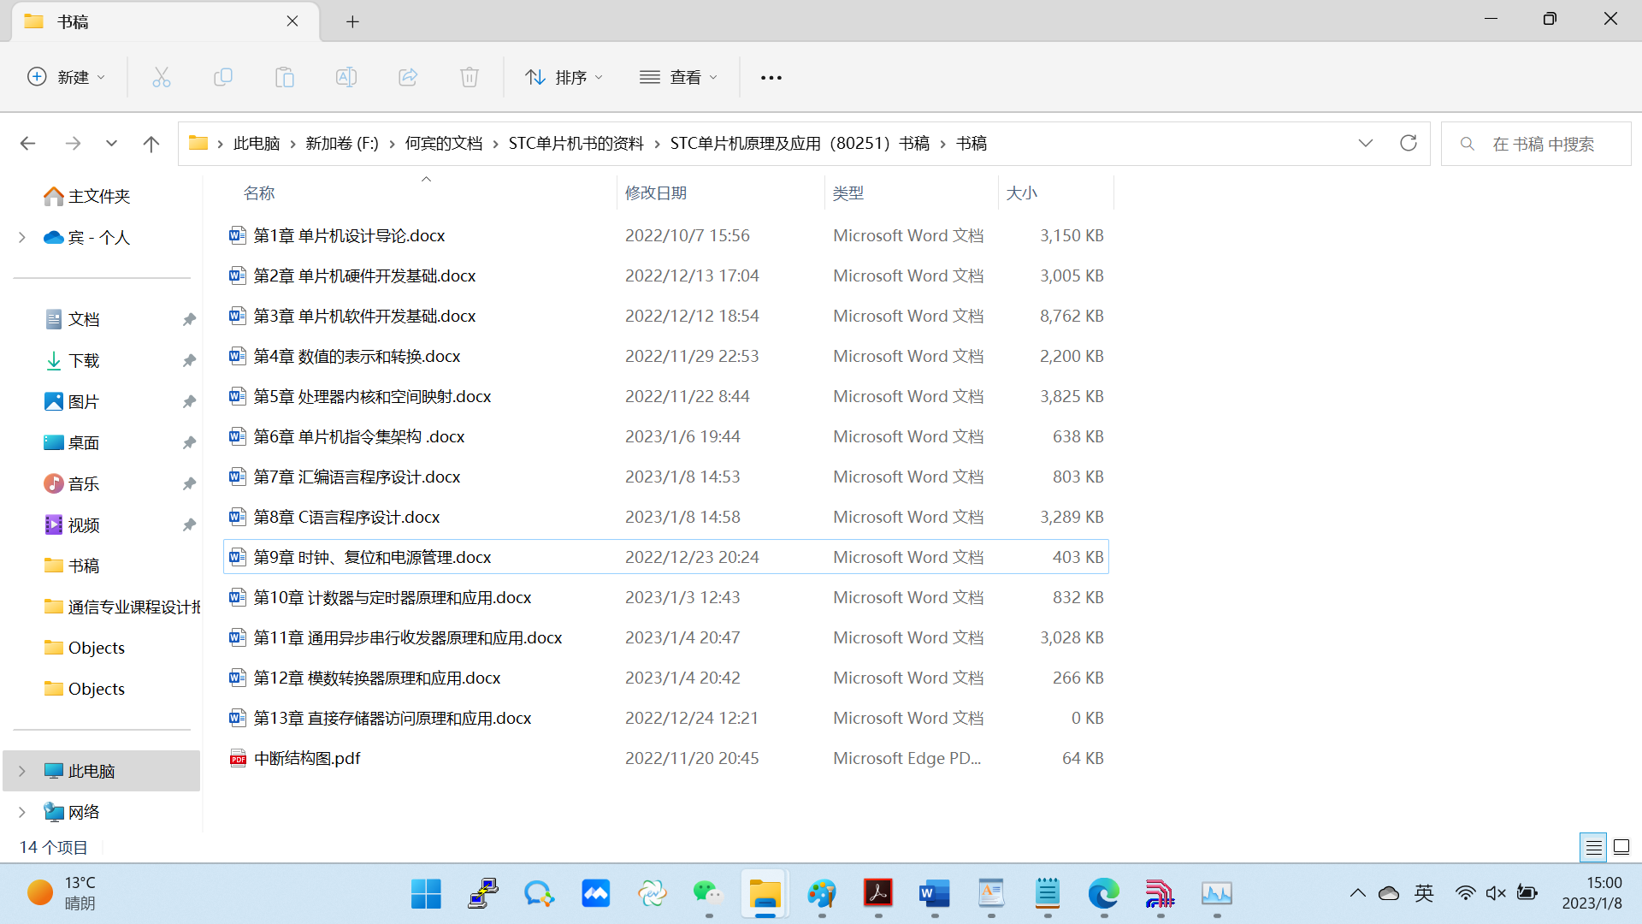Toggle large icons view layout
This screenshot has width=1642, height=924.
(1621, 846)
